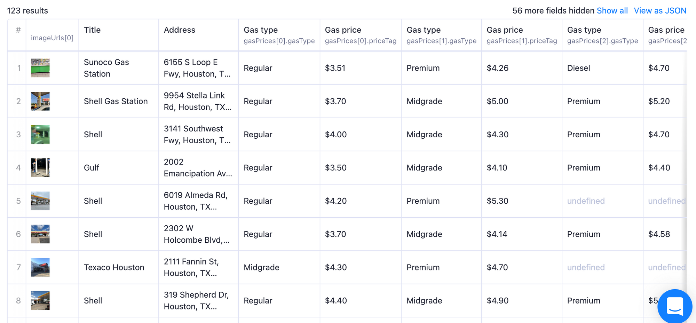Open the Sunoco Gas Station image thumbnail
This screenshot has height=323, width=696.
pos(40,68)
